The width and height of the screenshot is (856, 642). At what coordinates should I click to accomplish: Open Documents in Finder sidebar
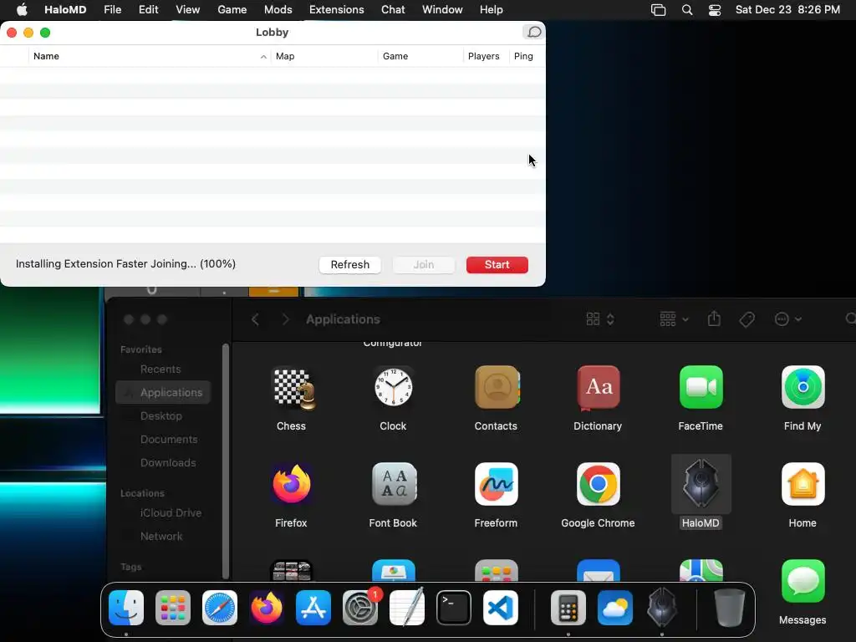coord(169,440)
